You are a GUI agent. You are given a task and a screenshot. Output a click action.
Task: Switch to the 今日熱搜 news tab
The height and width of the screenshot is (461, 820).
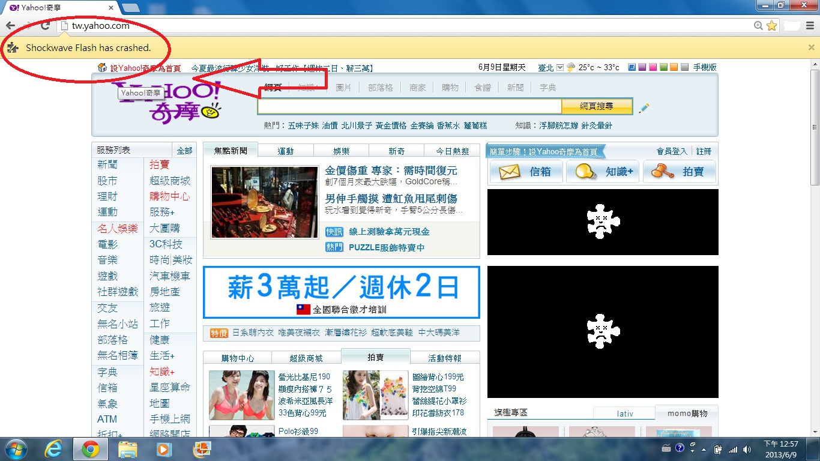click(453, 151)
